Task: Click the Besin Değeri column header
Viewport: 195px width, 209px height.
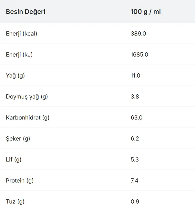Action: point(26,12)
